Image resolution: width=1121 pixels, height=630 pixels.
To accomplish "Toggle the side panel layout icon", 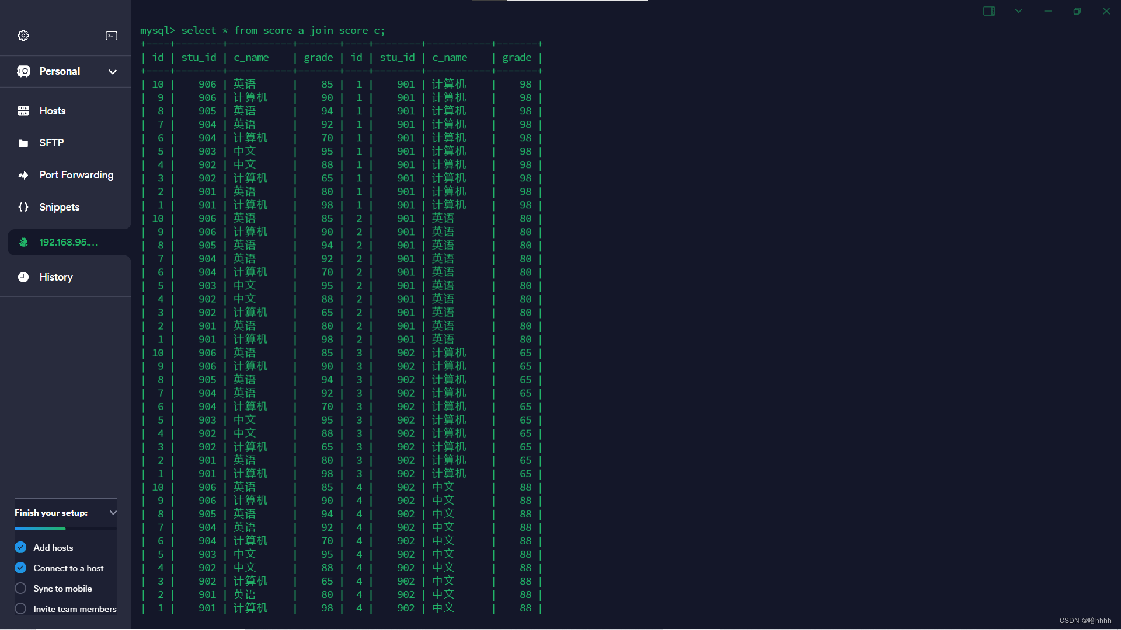I will (989, 11).
